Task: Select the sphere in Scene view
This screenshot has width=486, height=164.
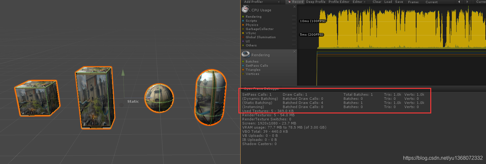Action: [x=159, y=98]
